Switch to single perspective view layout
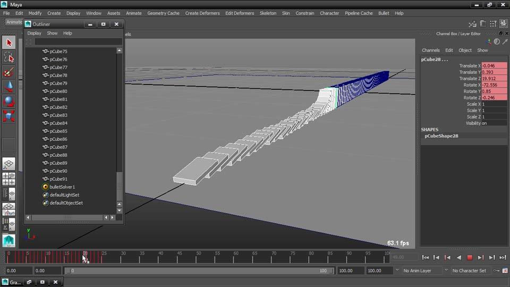Viewport: 510px width, 287px height. point(8,164)
